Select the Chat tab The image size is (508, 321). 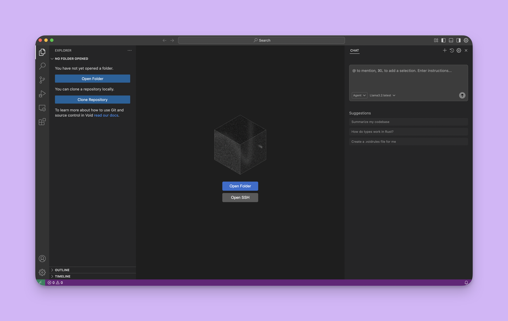pyautogui.click(x=354, y=50)
